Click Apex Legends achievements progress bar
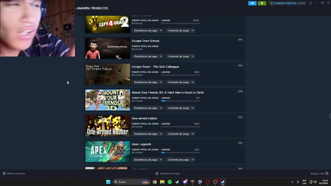The height and width of the screenshot is (186, 331). point(181,153)
